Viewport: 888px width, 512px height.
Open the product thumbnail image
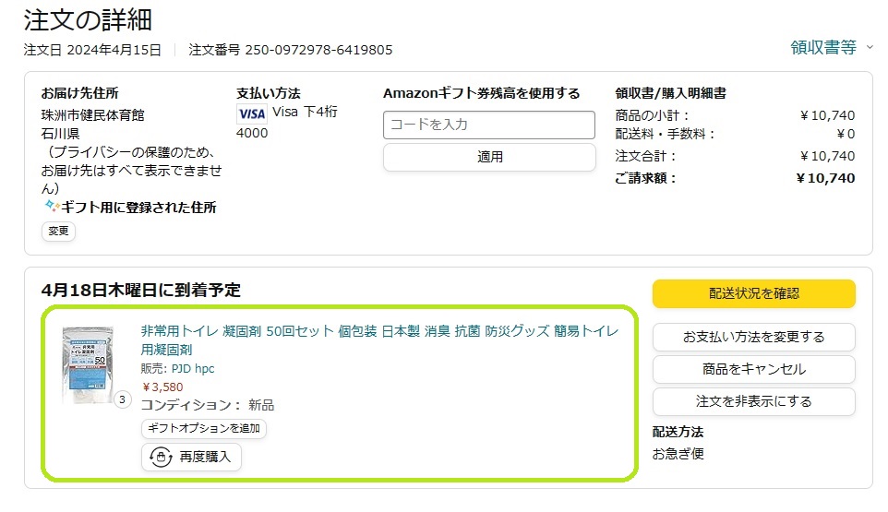click(88, 365)
